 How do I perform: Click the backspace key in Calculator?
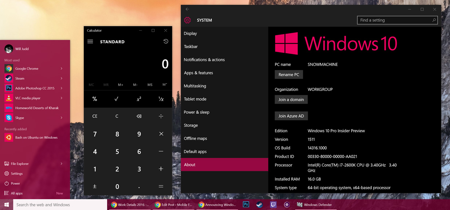pyautogui.click(x=139, y=116)
